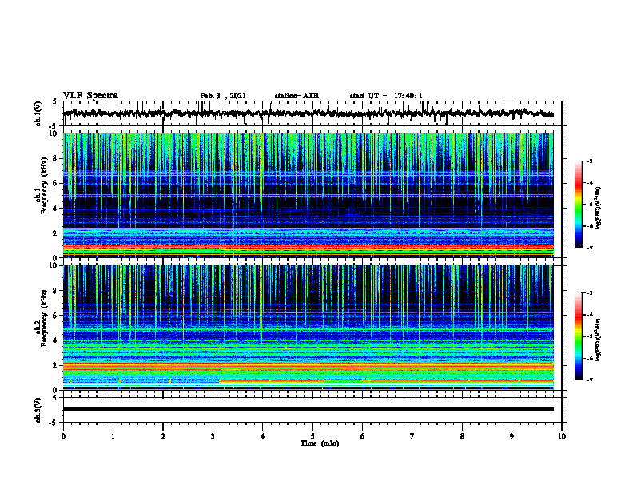The image size is (633, 489).
Task: Click the 'VLF Spectra' plot title
Action: click(x=90, y=96)
